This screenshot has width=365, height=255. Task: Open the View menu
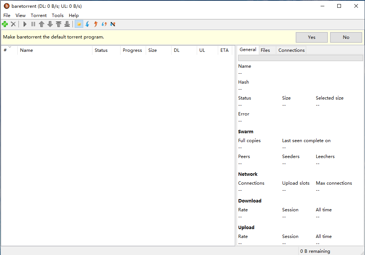20,16
